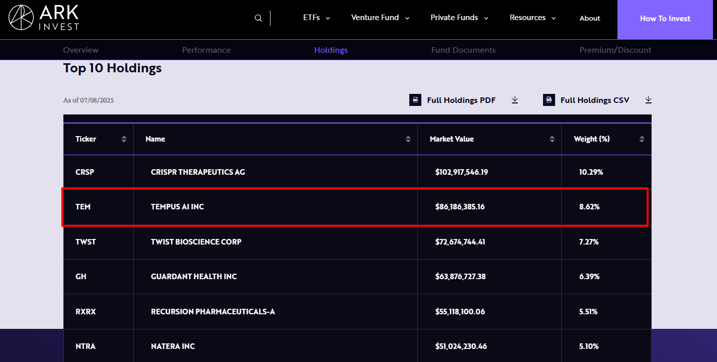Click the ARK Invest logo
717x362 pixels.
[x=44, y=18]
